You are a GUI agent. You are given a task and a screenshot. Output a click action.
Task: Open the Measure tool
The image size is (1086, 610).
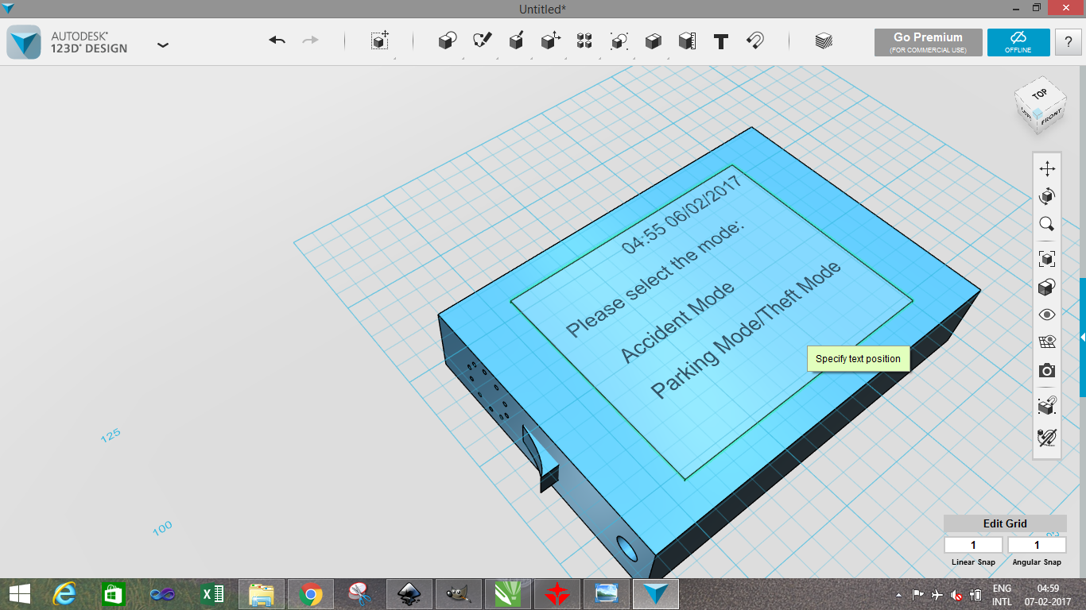coord(687,41)
